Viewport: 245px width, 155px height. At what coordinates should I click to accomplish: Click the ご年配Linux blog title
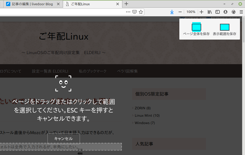click(x=64, y=36)
